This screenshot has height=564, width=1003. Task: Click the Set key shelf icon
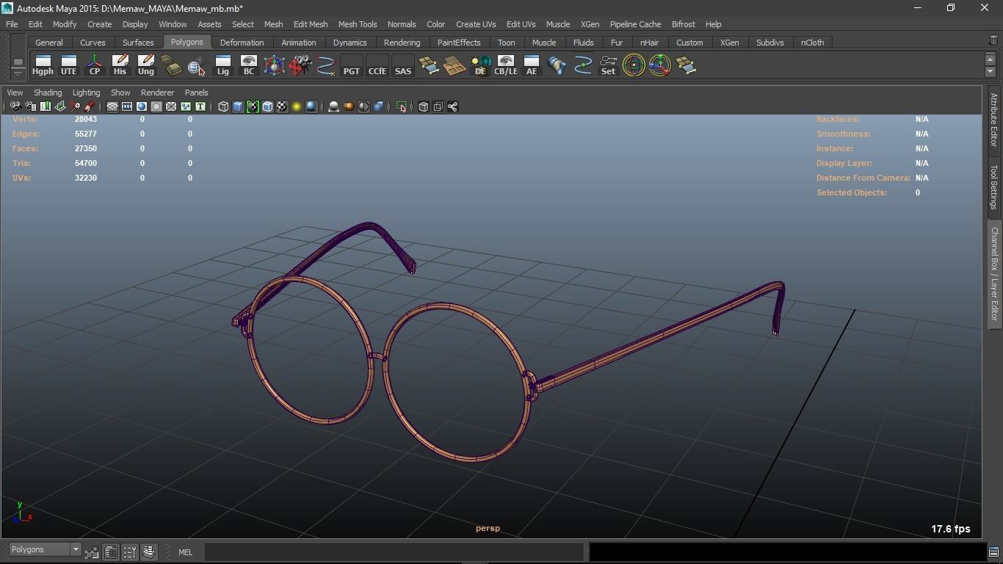tap(608, 65)
